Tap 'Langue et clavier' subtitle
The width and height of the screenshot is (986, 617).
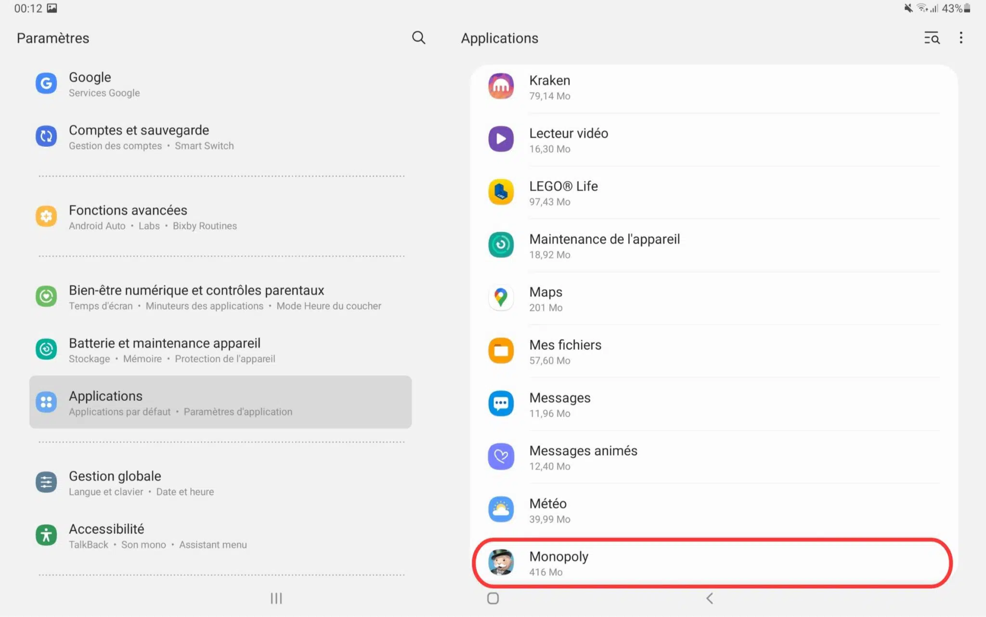pyautogui.click(x=106, y=492)
